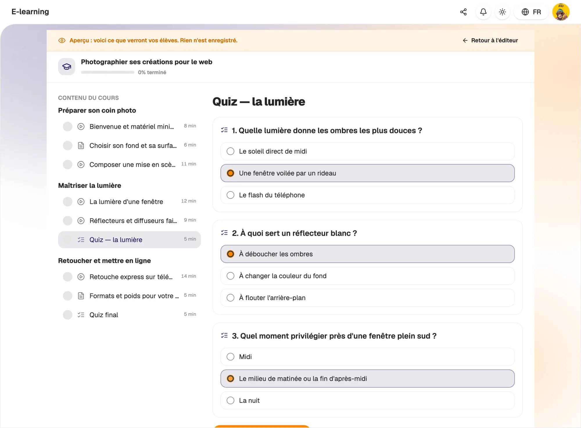
Task: Select answer Midi for question 3
Action: pyautogui.click(x=367, y=357)
